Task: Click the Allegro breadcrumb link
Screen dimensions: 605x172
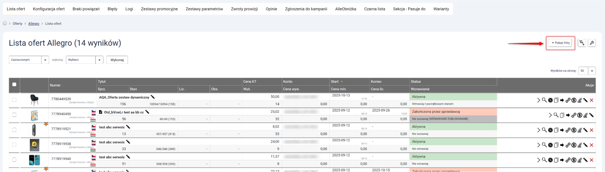Action: point(34,24)
